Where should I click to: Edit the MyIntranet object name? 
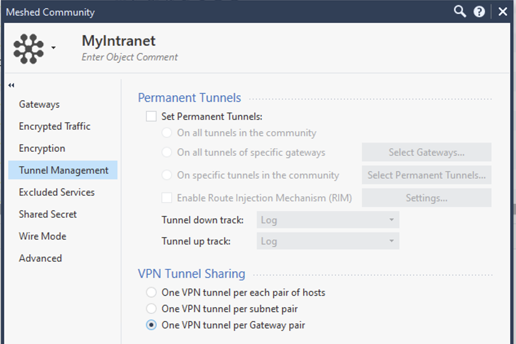[x=119, y=41]
